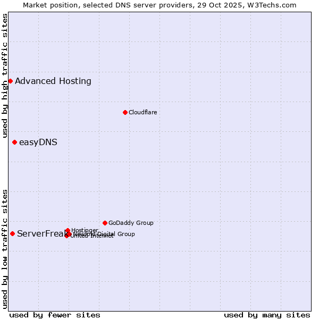Select the easyDNS data point marker
Viewport: 319px width, 319px height.
click(14, 142)
